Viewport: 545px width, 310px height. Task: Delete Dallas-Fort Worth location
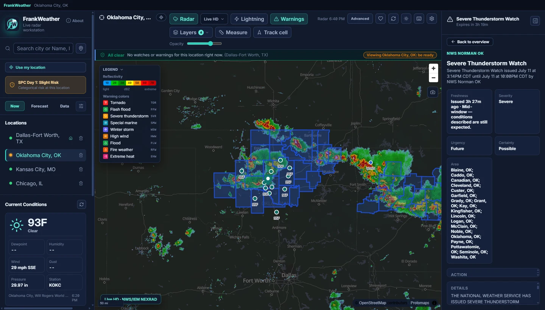coord(81,139)
